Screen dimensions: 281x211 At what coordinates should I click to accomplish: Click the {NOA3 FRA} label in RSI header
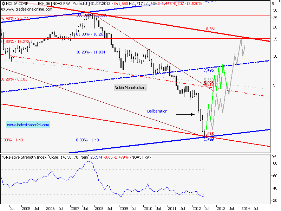click(x=140, y=157)
